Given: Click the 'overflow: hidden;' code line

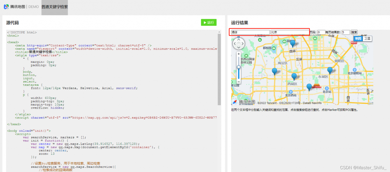Looking at the screenshot, I should 47,108.
